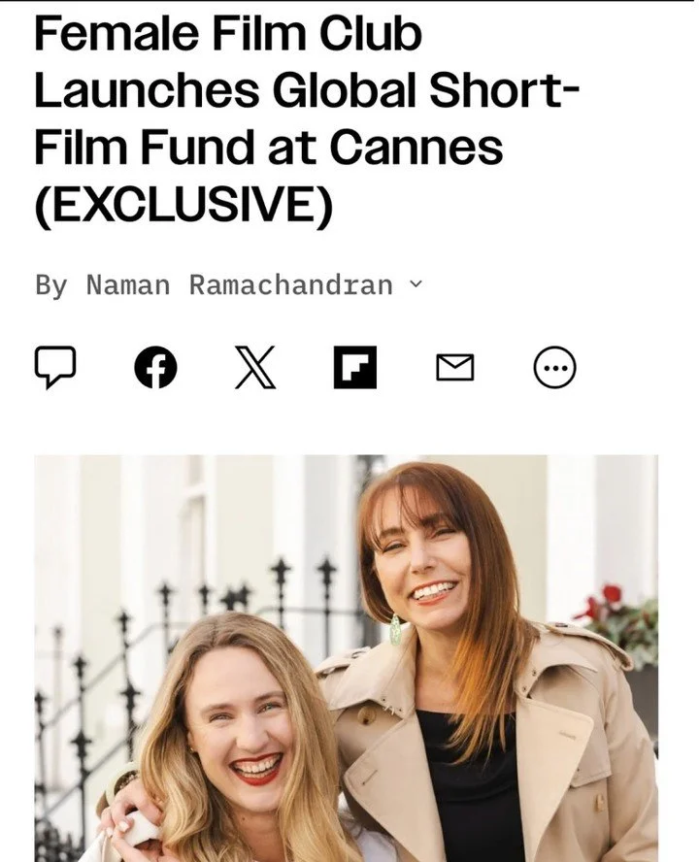
Task: Click the green earring in the photo
Action: click(395, 630)
